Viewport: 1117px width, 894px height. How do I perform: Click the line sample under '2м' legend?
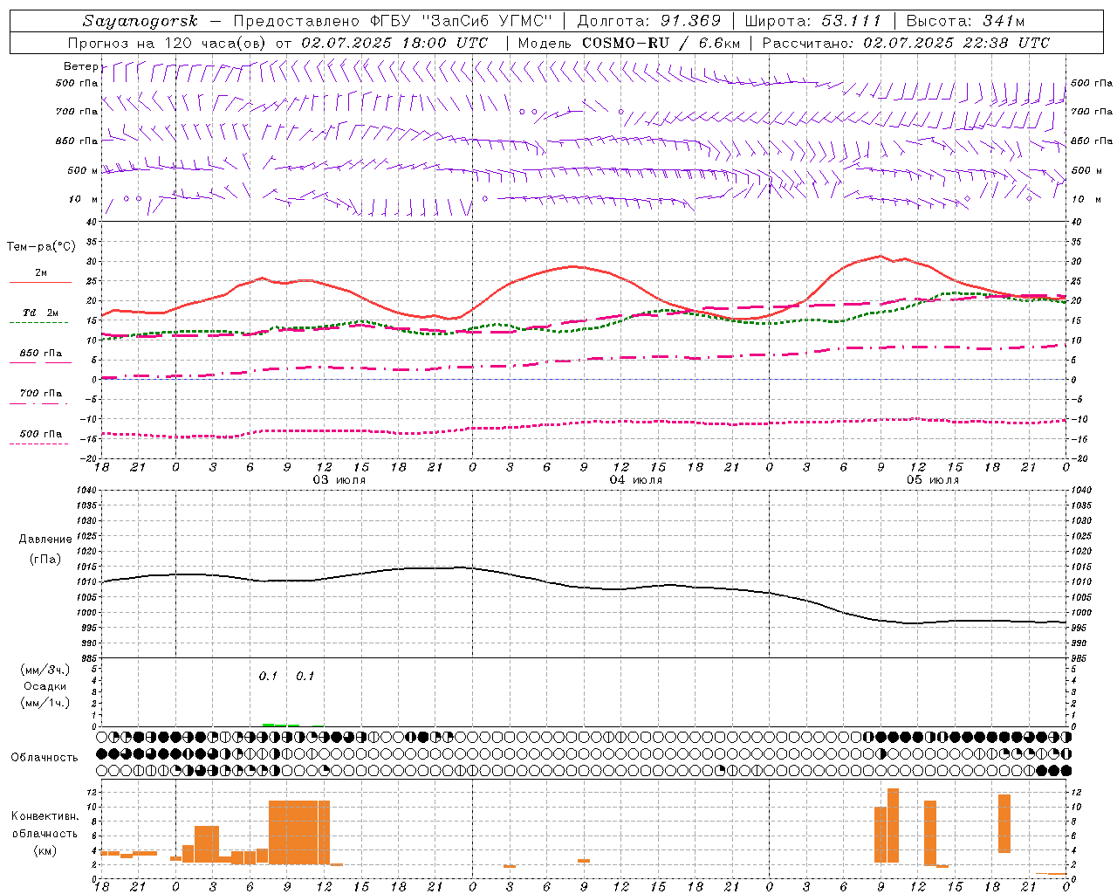point(41,282)
